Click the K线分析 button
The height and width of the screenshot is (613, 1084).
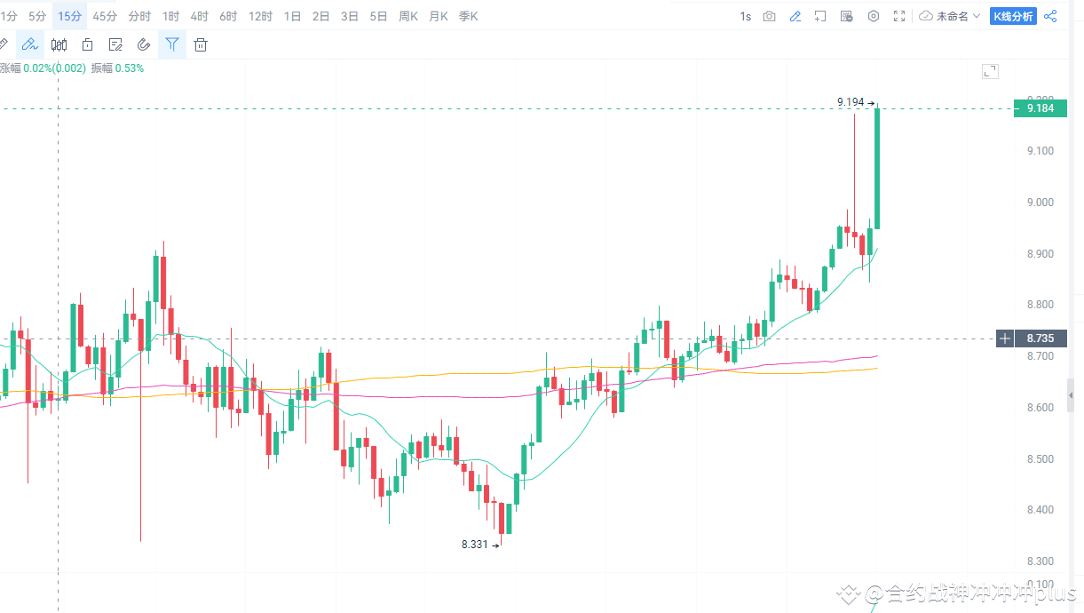pos(1013,15)
